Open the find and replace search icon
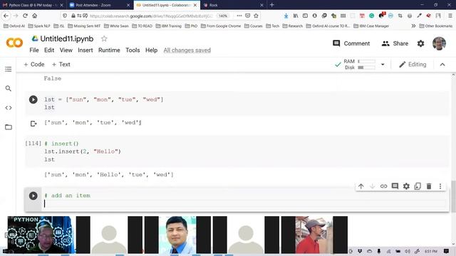Viewport: 456px width, 256px height. (8, 88)
